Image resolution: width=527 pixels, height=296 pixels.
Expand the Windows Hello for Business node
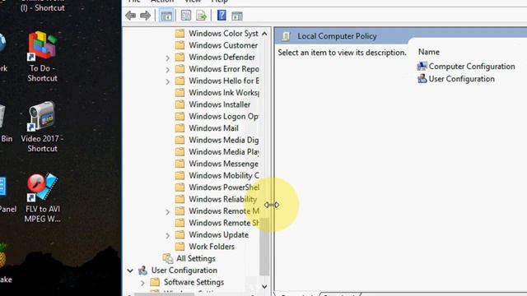pyautogui.click(x=167, y=81)
